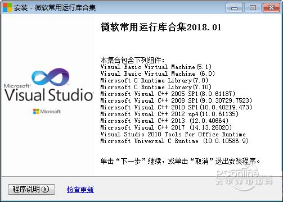Viewport: 283px width, 202px height.
Task: Close the installer window
Action: 271,8
